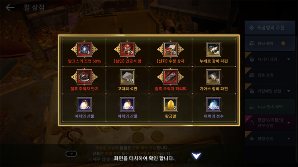Screen dimensions: 298x167
Task: Choose the 칠흑 추적자 반지 ring icon
Action: 84,77
